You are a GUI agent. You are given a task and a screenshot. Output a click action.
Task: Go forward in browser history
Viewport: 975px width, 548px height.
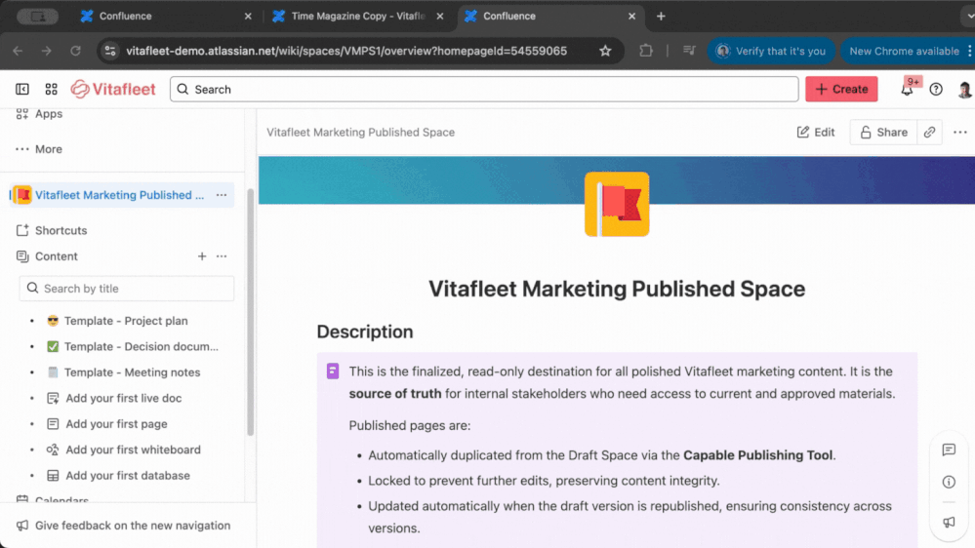click(47, 51)
